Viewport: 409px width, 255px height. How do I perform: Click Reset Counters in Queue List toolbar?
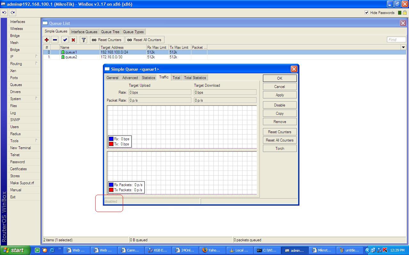pos(107,40)
